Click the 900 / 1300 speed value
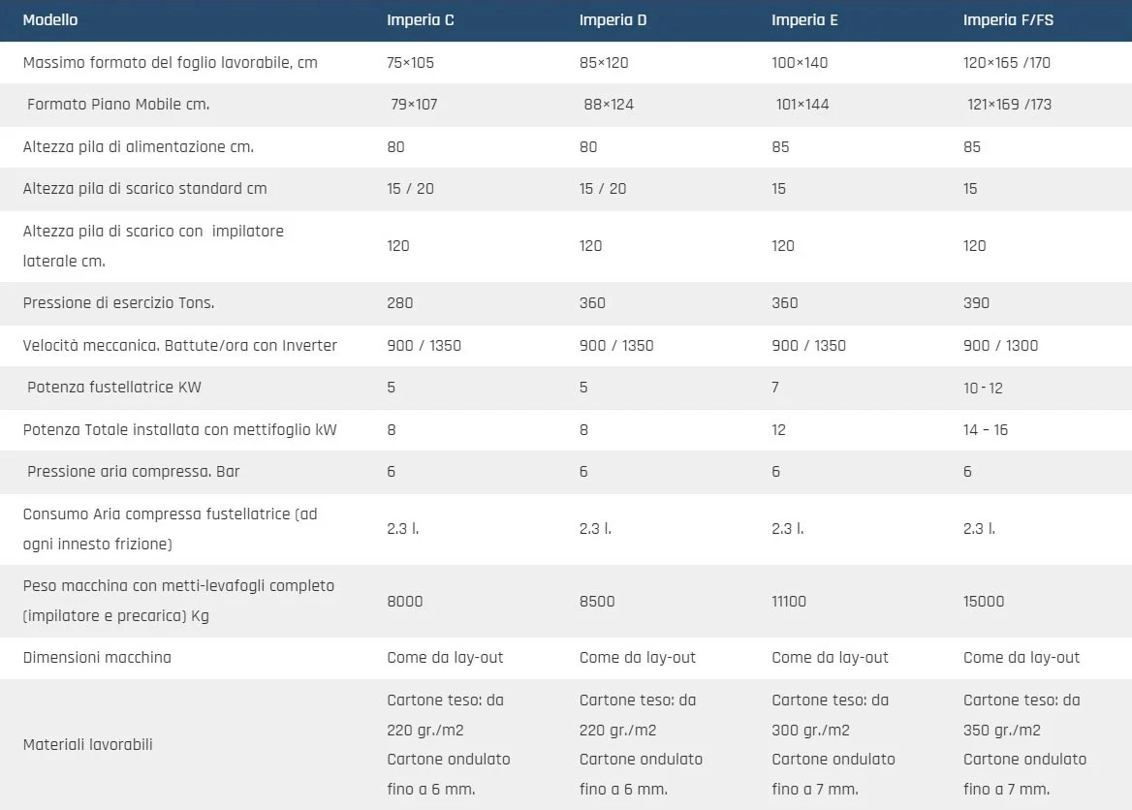This screenshot has height=810, width=1132. [1000, 346]
